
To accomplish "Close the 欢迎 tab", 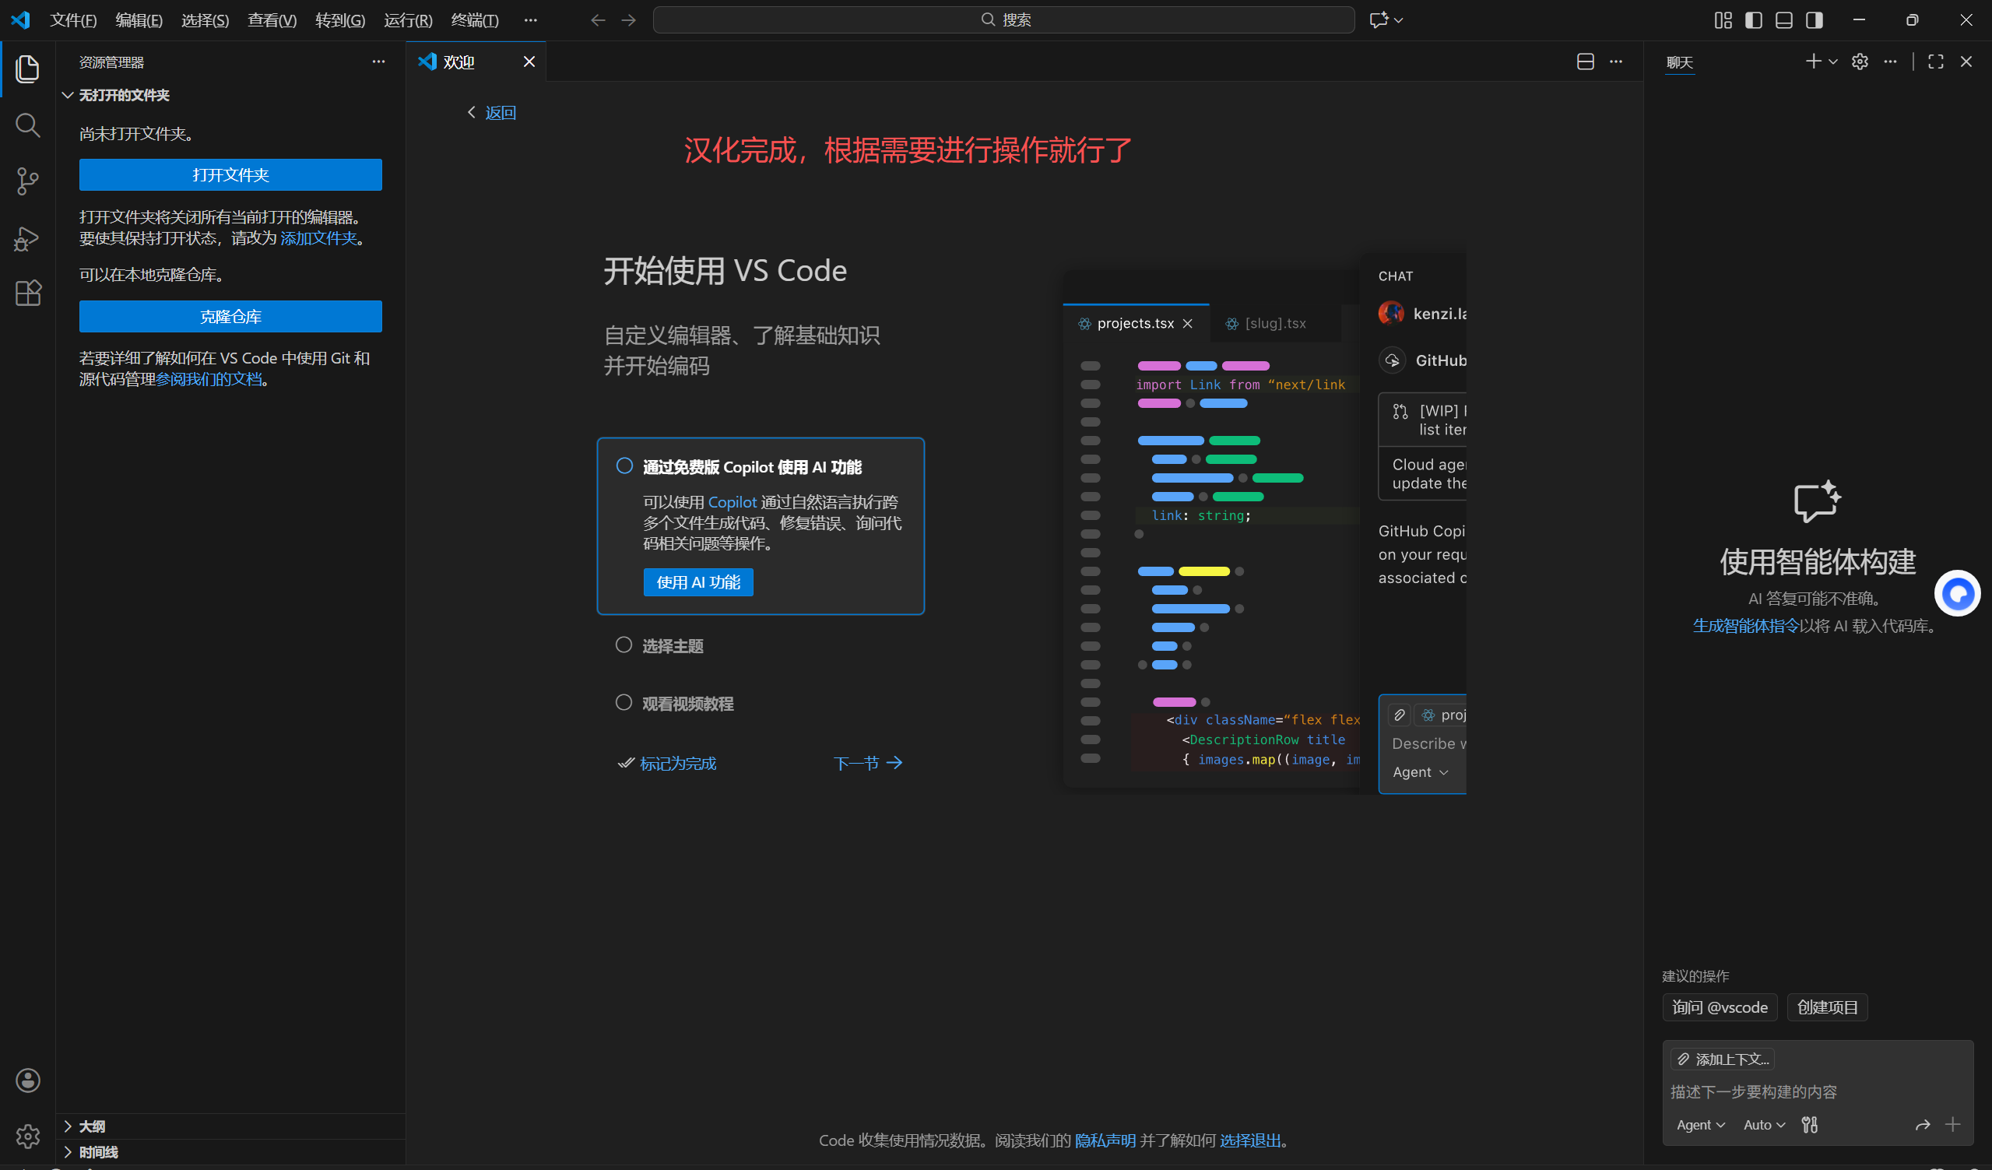I will [x=529, y=61].
